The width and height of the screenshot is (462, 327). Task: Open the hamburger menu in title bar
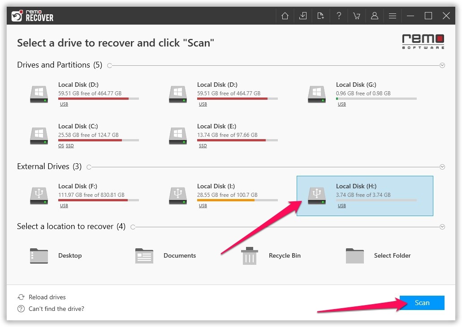click(x=393, y=16)
